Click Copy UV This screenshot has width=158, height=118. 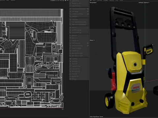pyautogui.click(x=79, y=59)
